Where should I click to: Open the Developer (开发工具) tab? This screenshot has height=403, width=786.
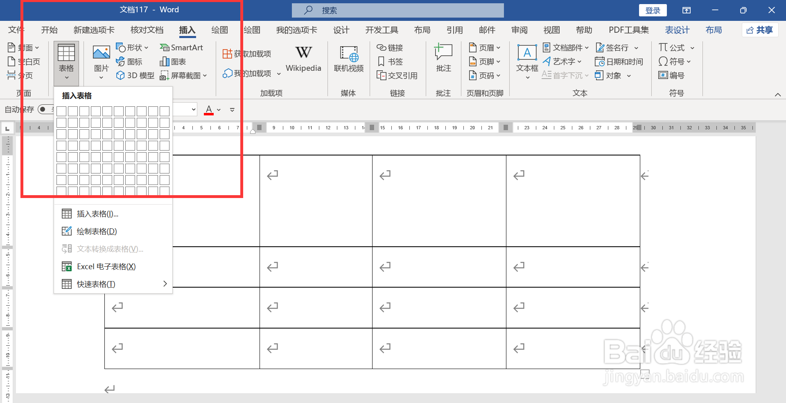pyautogui.click(x=382, y=30)
